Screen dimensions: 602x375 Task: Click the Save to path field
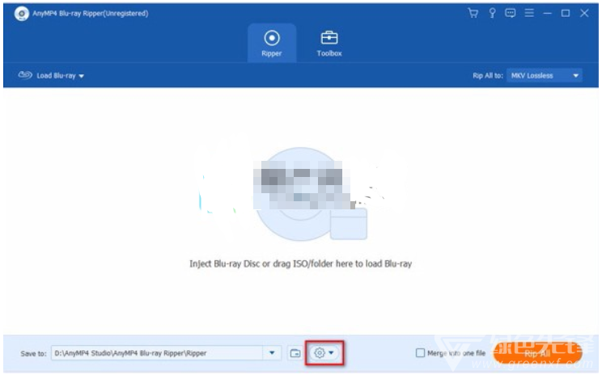pos(157,353)
